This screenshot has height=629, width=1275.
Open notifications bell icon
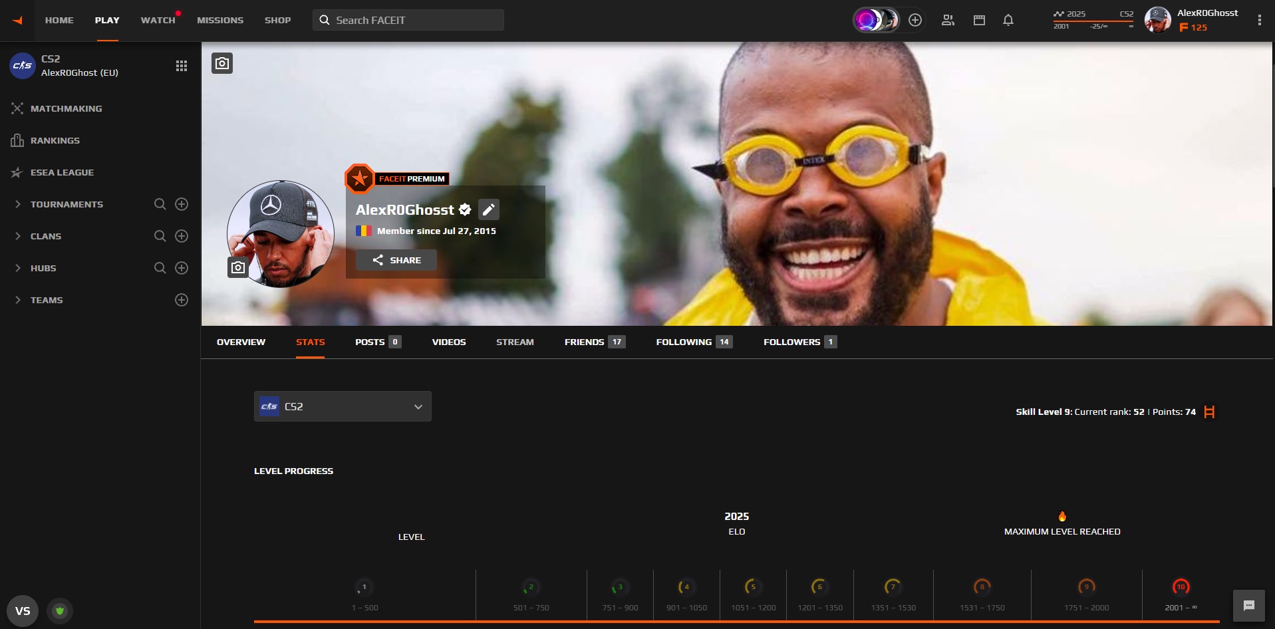[1008, 20]
